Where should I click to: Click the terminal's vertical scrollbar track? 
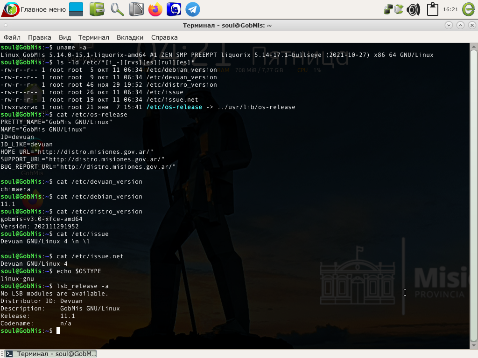474,196
